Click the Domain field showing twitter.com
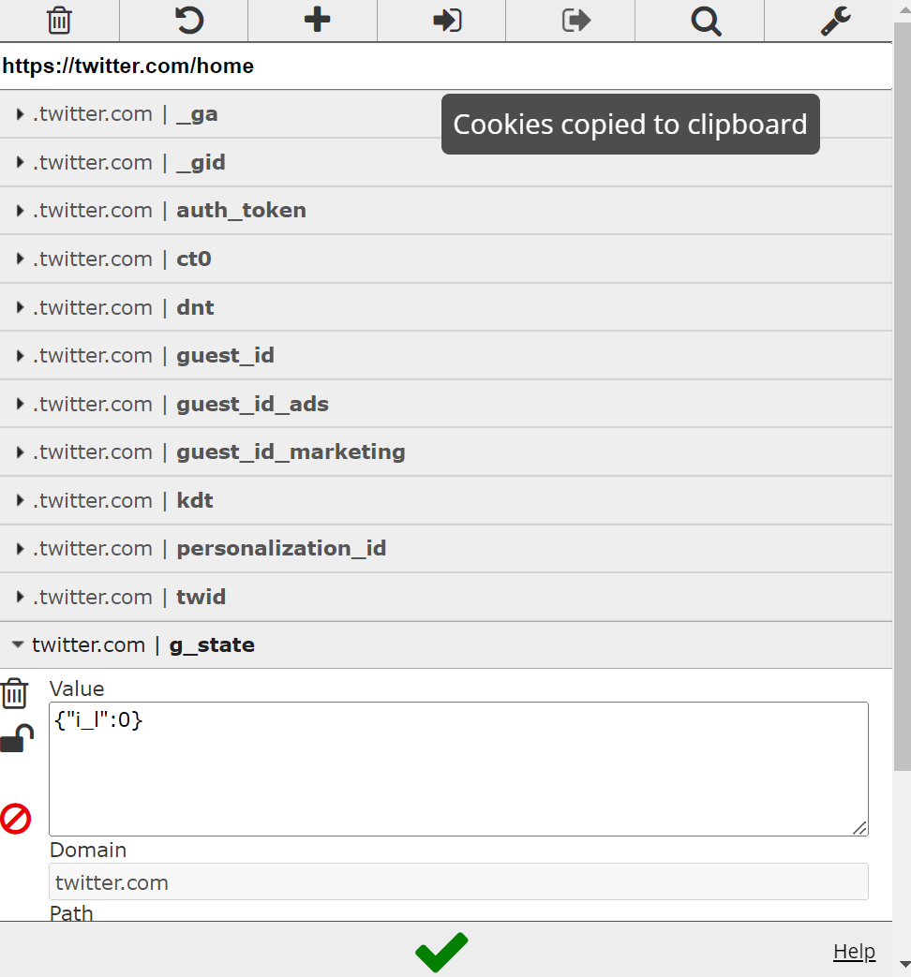Image resolution: width=911 pixels, height=977 pixels. pyautogui.click(x=458, y=882)
